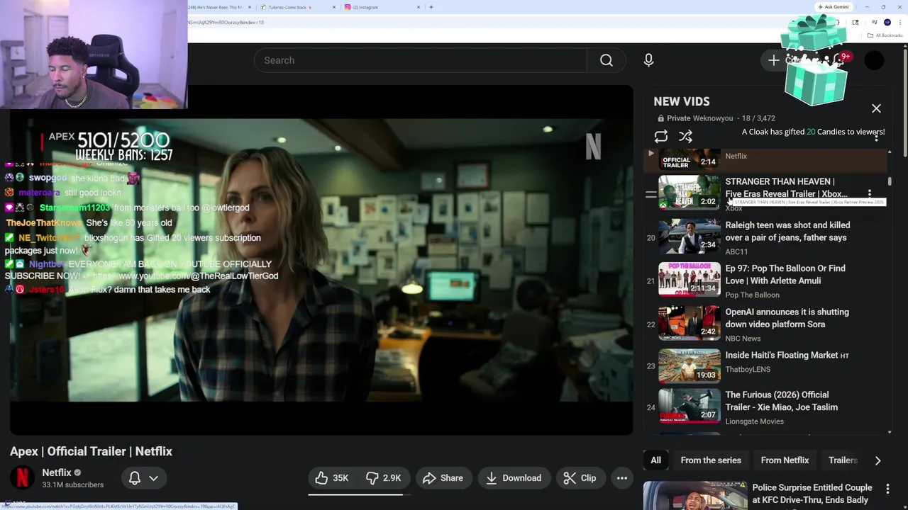Click 'NBC News' channel text
The height and width of the screenshot is (510, 908).
click(743, 339)
